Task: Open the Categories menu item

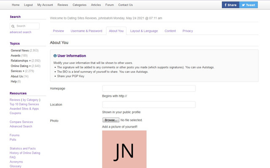Action: point(79,5)
